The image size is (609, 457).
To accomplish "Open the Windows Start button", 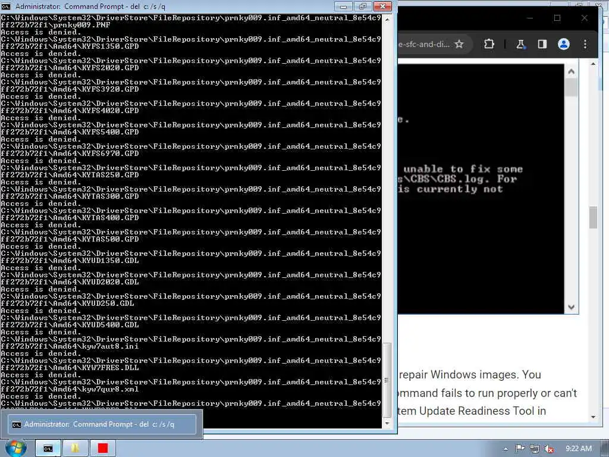I will click(x=15, y=448).
